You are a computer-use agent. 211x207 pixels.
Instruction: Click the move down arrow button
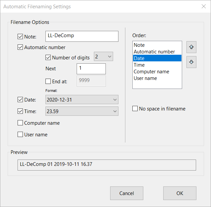[x=191, y=62]
